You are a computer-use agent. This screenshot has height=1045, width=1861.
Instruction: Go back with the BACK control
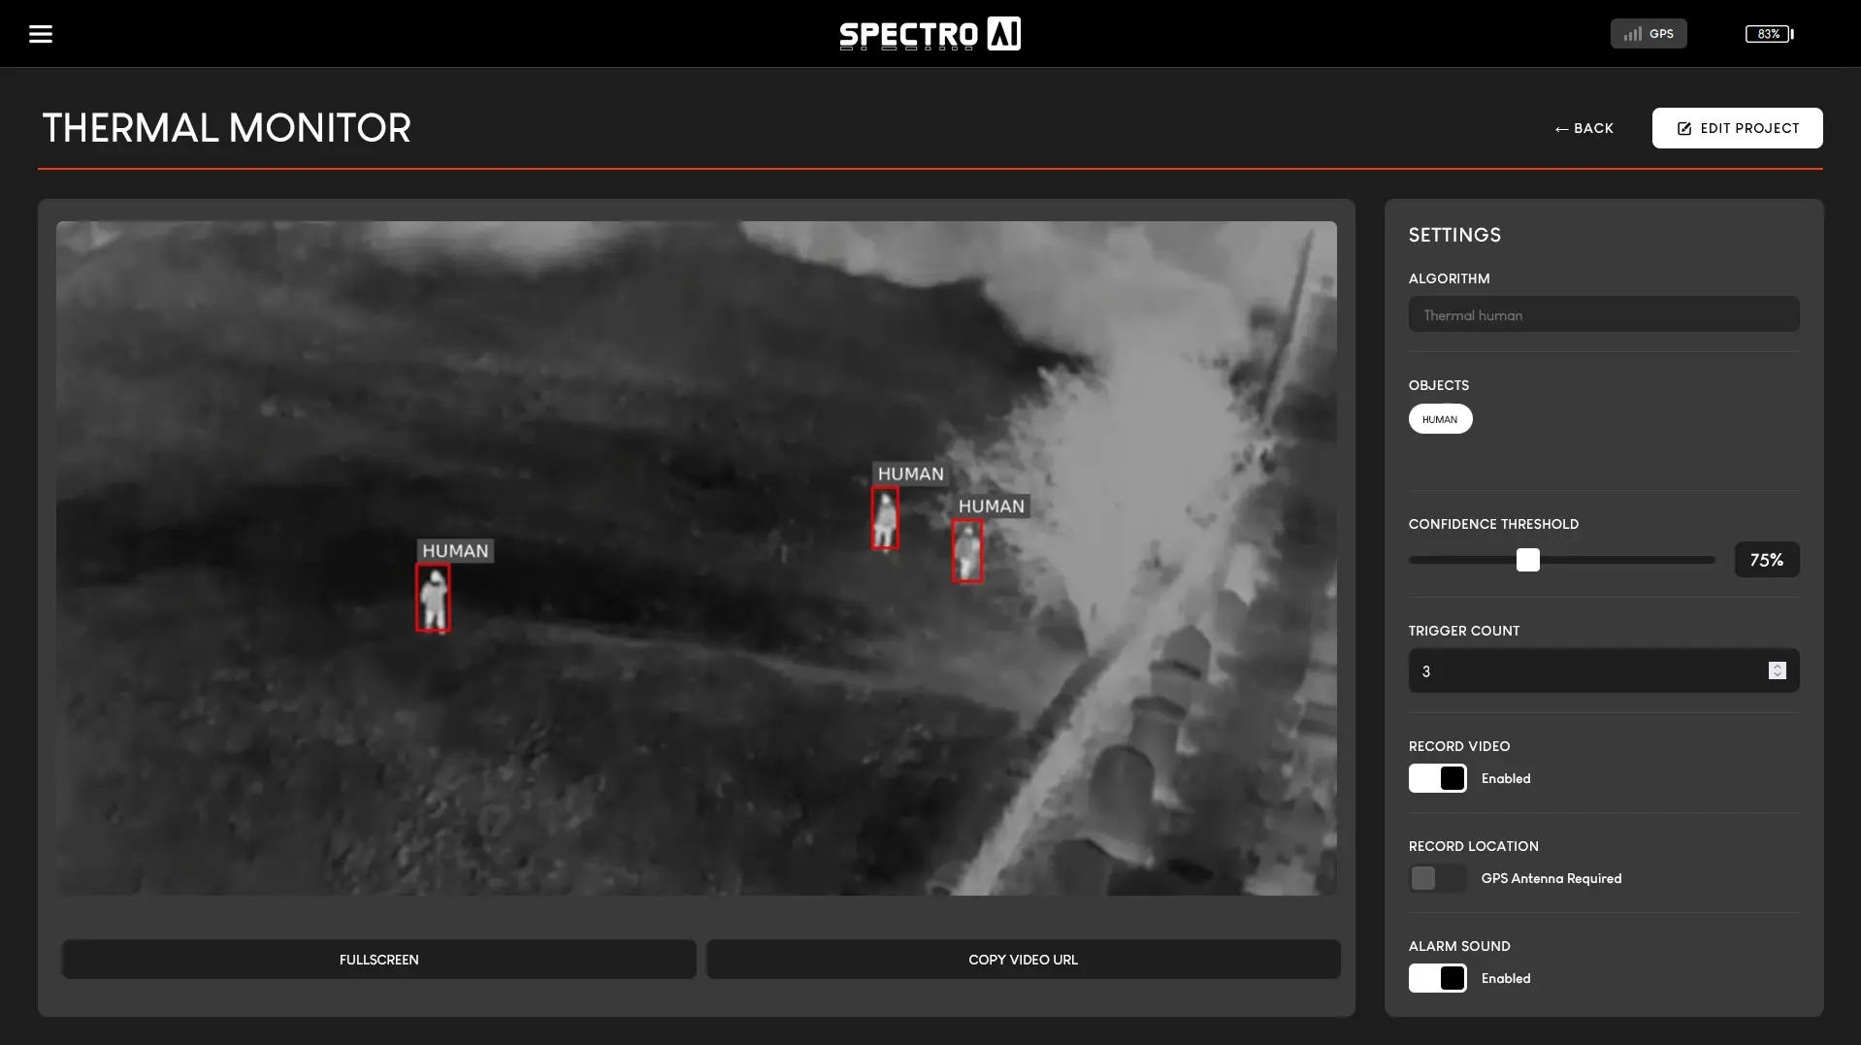pyautogui.click(x=1583, y=128)
